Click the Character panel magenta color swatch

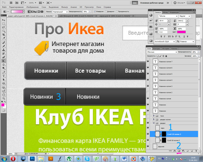pyautogui.click(x=181, y=32)
